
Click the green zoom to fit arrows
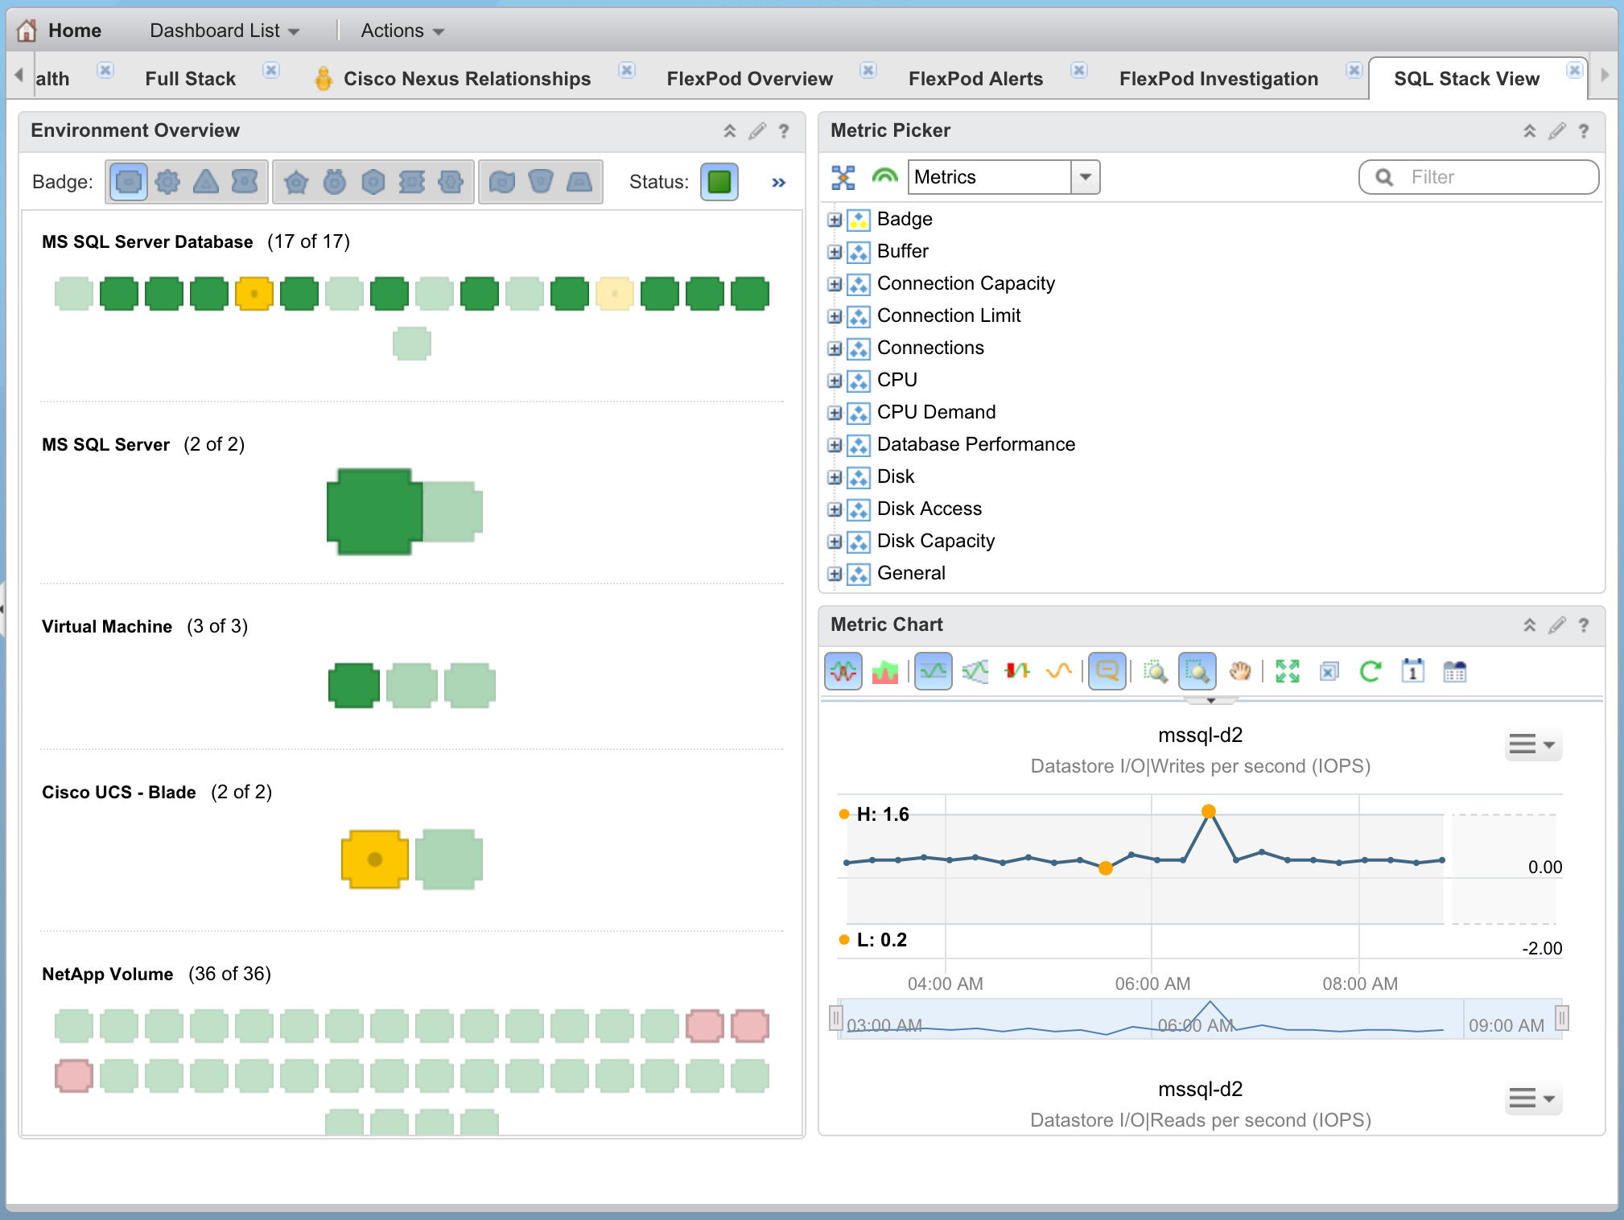point(1288,671)
